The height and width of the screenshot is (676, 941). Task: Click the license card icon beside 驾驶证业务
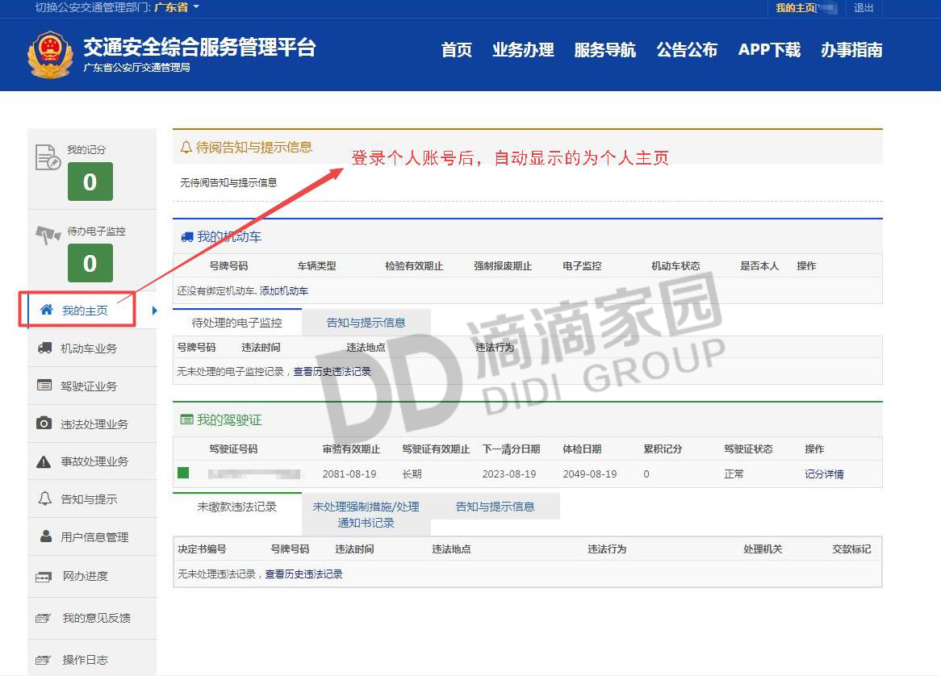[44, 385]
